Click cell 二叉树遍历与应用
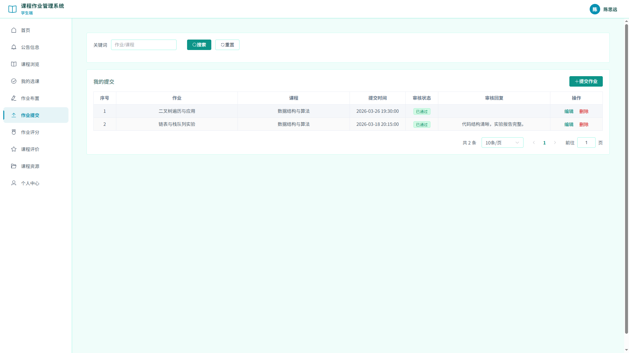This screenshot has height=353, width=629. click(x=177, y=111)
